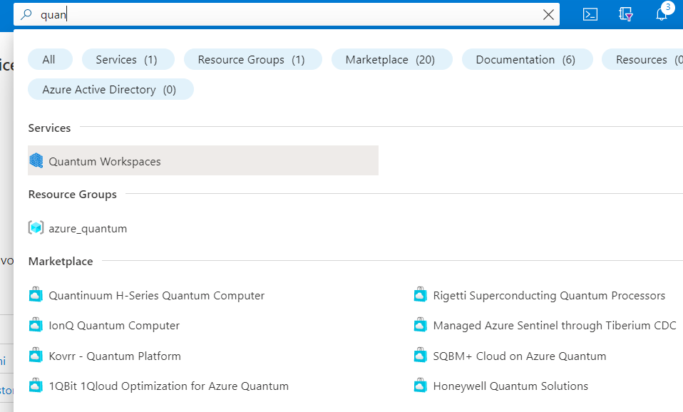Open Honeywell Quantum Solutions listing
The height and width of the screenshot is (412, 683).
click(x=510, y=386)
